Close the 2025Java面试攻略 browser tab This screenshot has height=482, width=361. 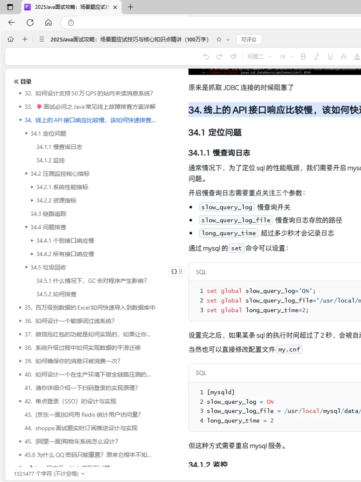(x=115, y=7)
